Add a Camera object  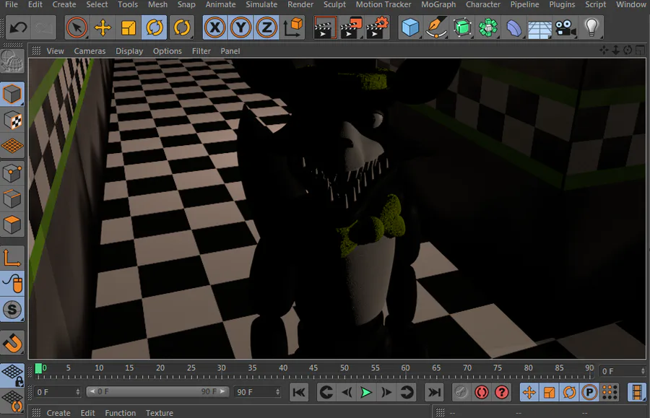[x=565, y=27]
